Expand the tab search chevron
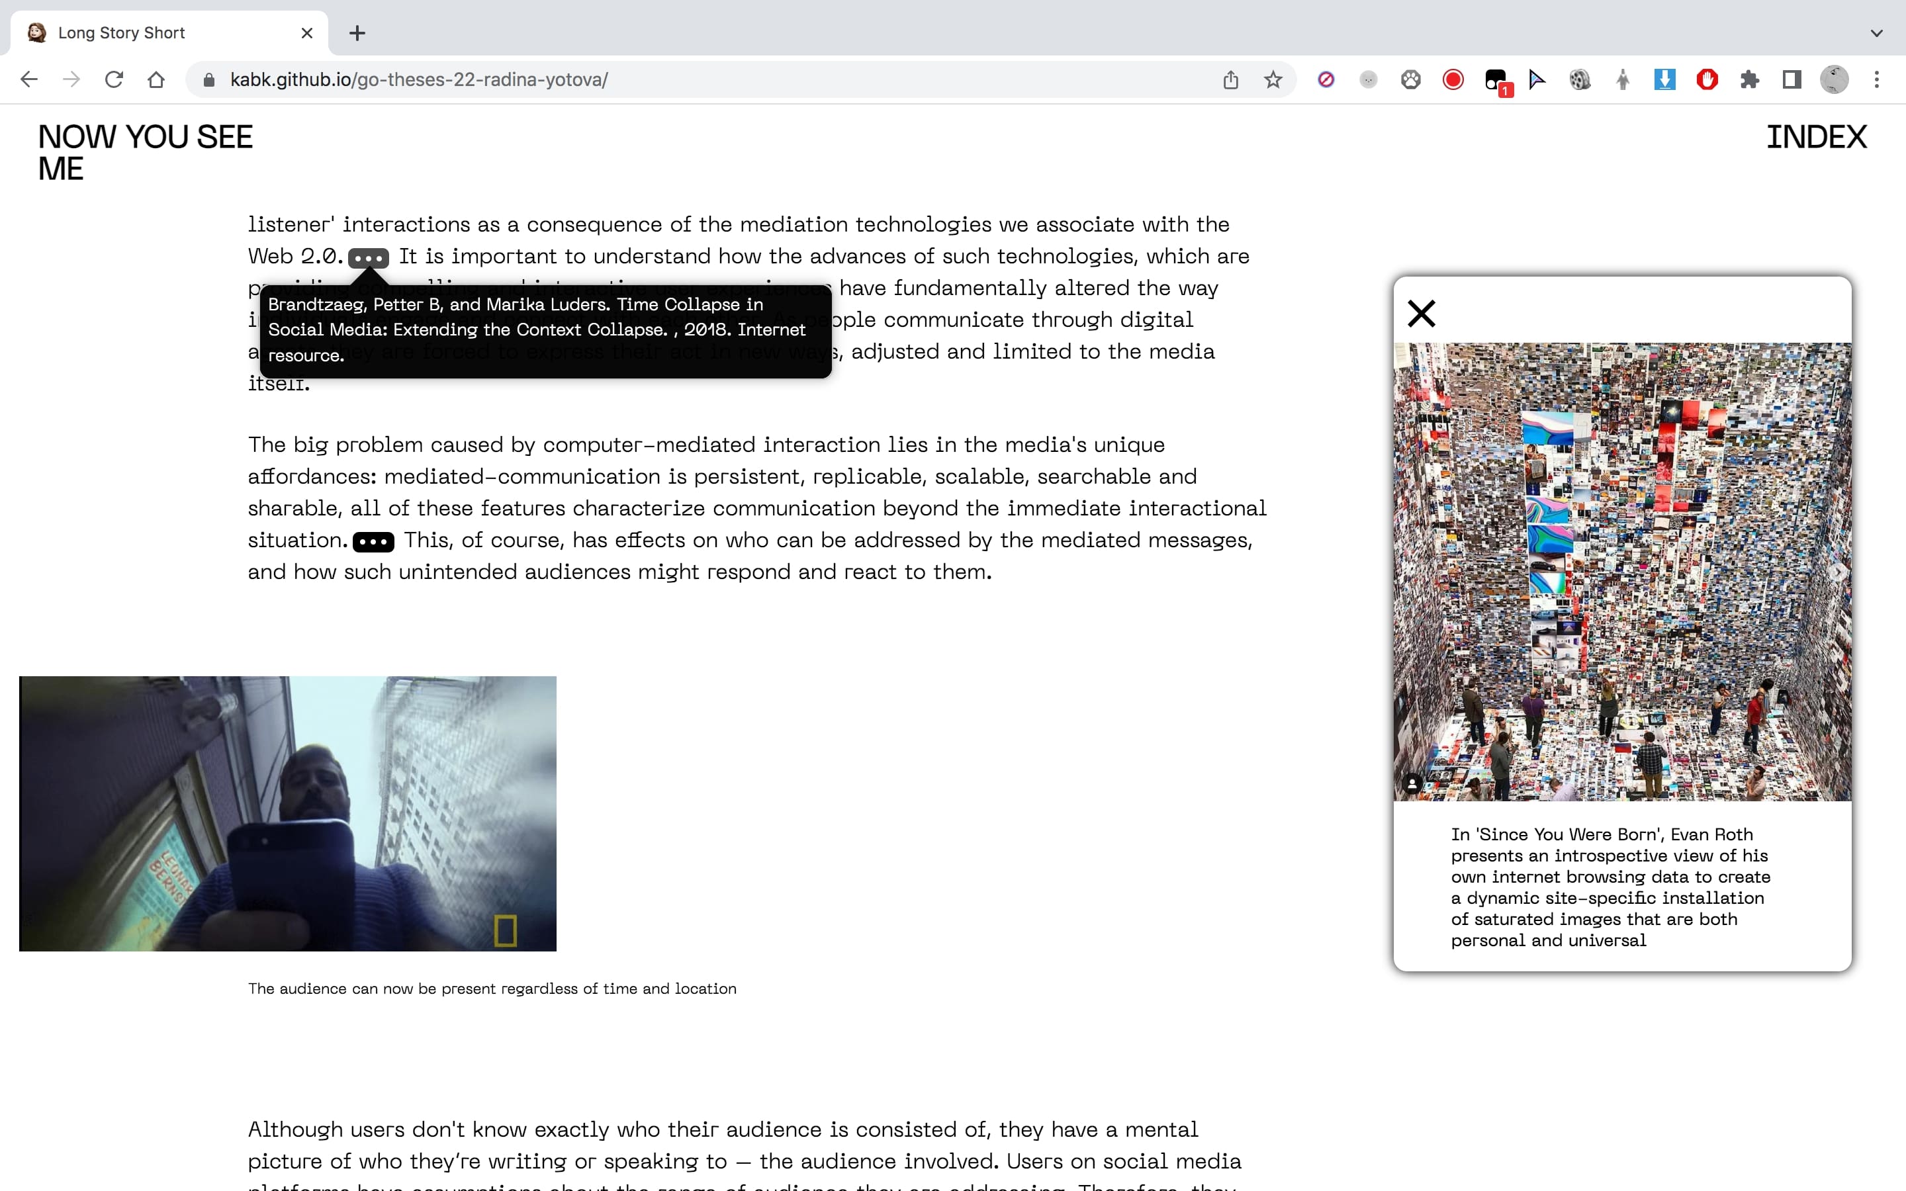This screenshot has width=1906, height=1191. tap(1877, 33)
